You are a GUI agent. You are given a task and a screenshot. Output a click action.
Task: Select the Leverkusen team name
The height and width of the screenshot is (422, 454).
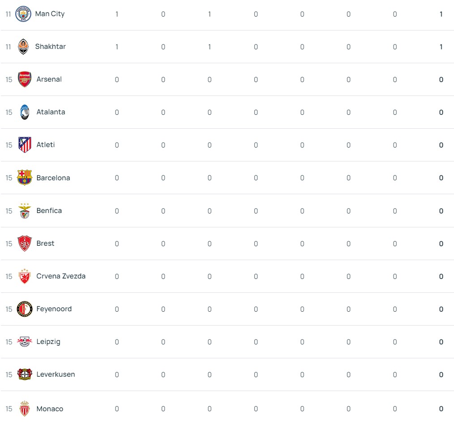click(x=56, y=374)
